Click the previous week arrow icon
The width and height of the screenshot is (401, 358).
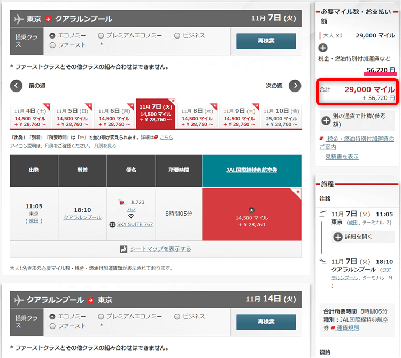tap(17, 86)
